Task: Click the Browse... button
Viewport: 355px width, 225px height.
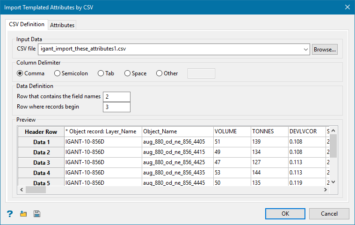Action: click(x=325, y=49)
